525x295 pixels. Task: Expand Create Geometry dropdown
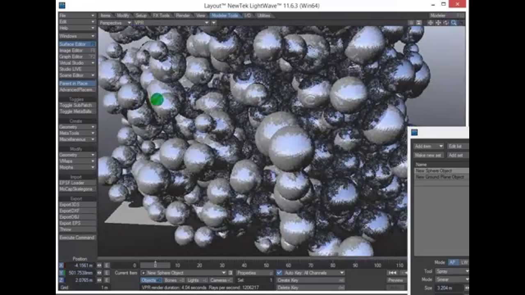[77, 127]
